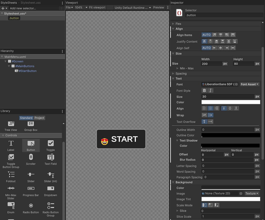265x220 pixels.
Task: Open the Font Asset dropdown
Action: click(249, 84)
